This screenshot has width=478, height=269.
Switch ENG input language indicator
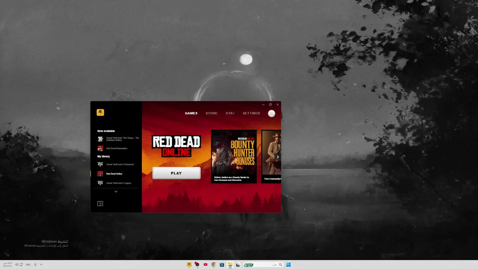[x=28, y=265]
